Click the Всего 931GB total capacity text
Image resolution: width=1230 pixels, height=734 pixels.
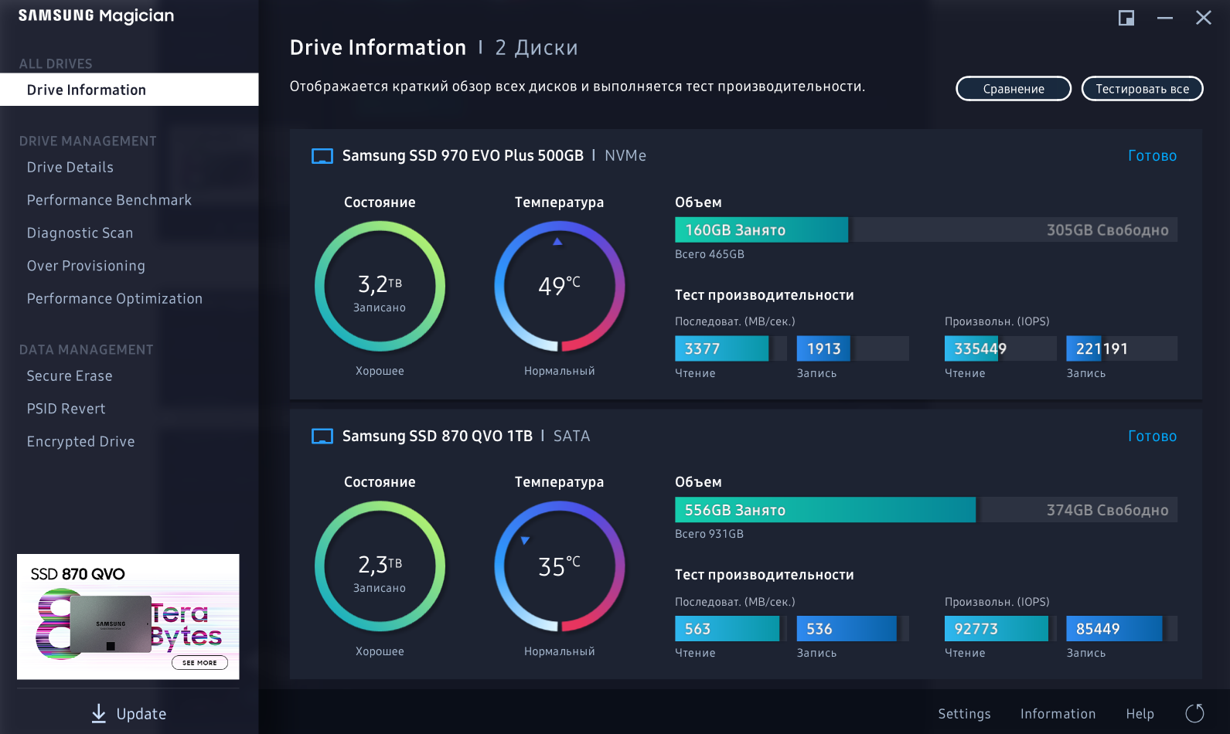point(709,534)
